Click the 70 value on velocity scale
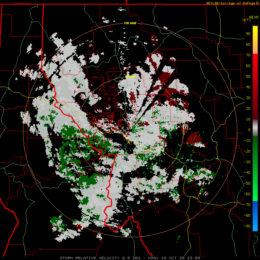The height and width of the screenshot is (260, 260). 248,55
